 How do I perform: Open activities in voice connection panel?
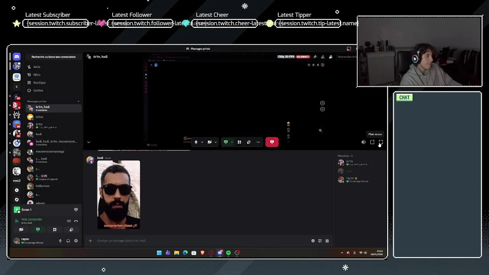(55, 230)
